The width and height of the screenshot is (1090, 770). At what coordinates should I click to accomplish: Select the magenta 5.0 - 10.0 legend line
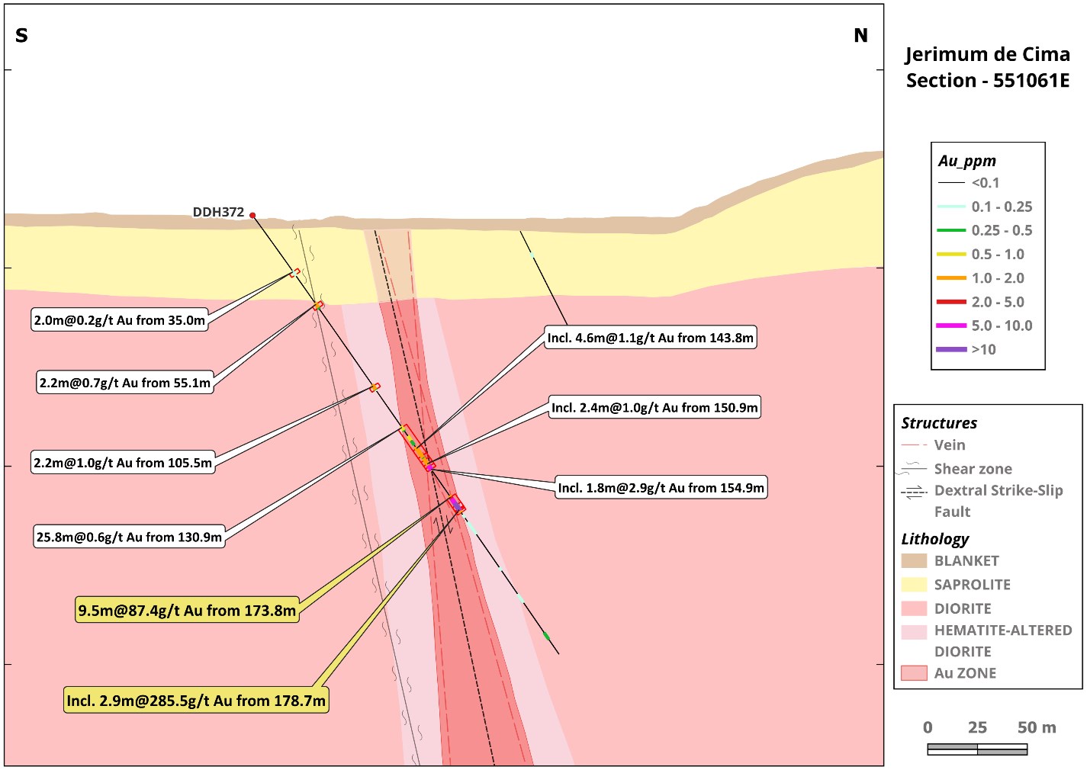(951, 326)
